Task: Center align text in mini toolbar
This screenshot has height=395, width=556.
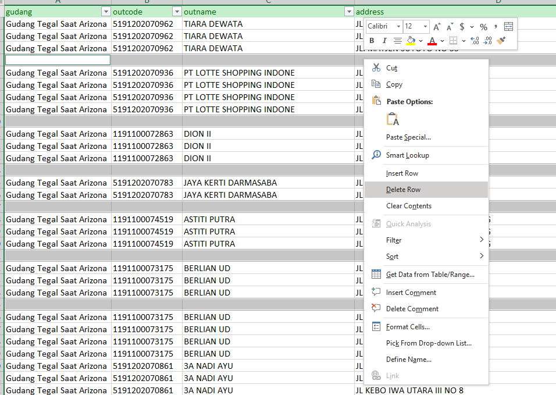Action: click(397, 41)
